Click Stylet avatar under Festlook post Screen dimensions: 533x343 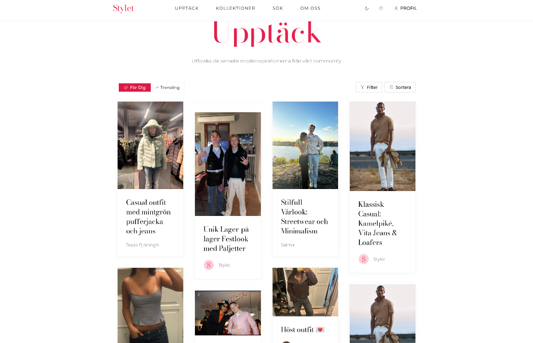coord(209,265)
